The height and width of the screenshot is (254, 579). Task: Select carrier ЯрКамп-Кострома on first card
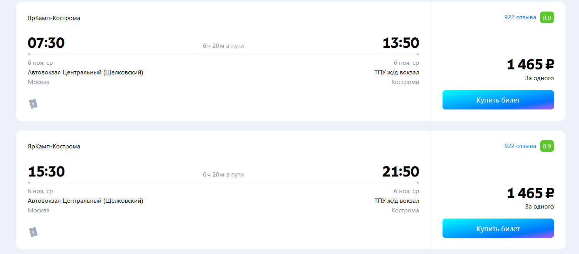54,18
